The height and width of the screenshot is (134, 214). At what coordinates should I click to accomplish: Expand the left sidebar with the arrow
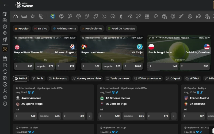(x=5, y=5)
